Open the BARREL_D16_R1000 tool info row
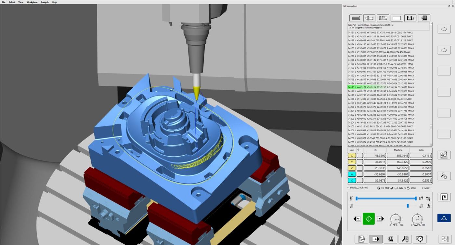Viewport: 455px width, 245px height. click(x=359, y=188)
